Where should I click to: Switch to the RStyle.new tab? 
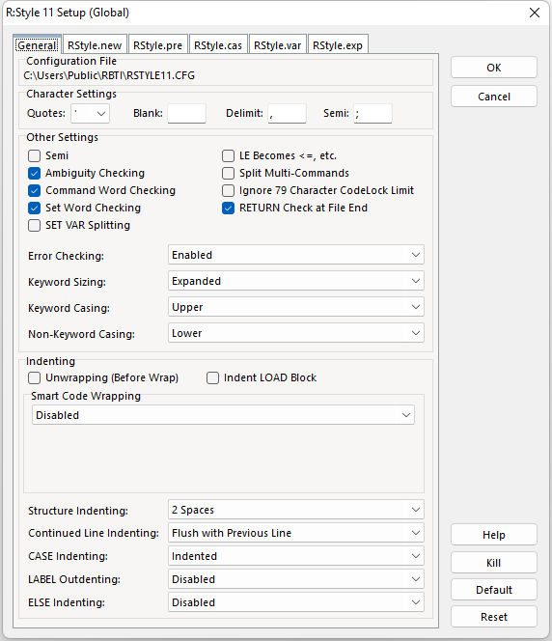coord(95,45)
